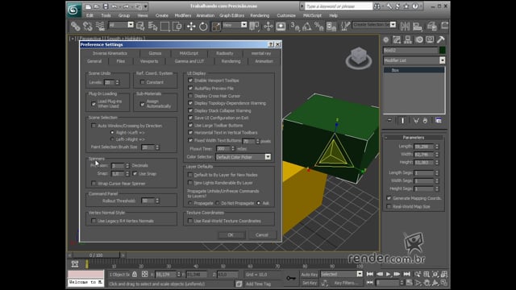Toggle Enable Viewport Tooltips checkbox
This screenshot has height=290, width=516.
190,81
